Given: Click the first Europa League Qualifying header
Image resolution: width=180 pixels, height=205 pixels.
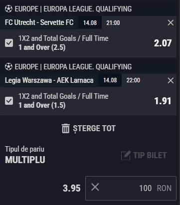Looking at the screenshot, I should (x=73, y=9).
